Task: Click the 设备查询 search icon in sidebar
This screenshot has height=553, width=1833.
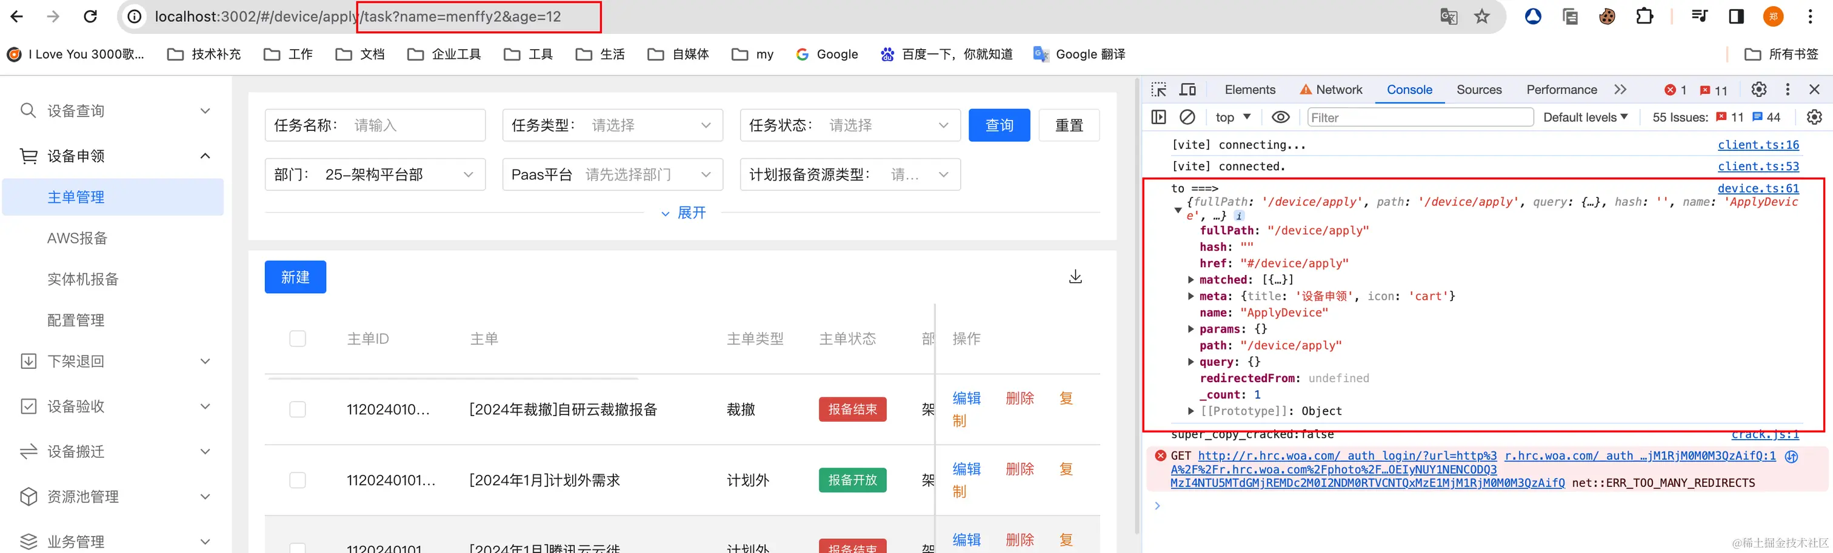Action: point(28,111)
